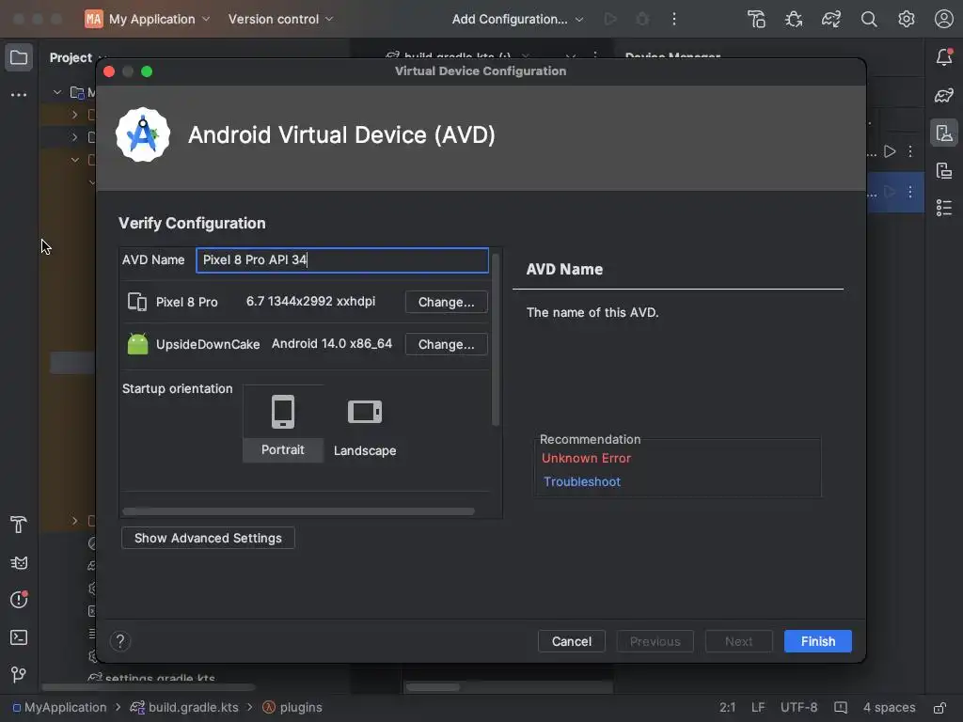Open the Problems tool window icon
Image resolution: width=963 pixels, height=722 pixels.
[19, 599]
